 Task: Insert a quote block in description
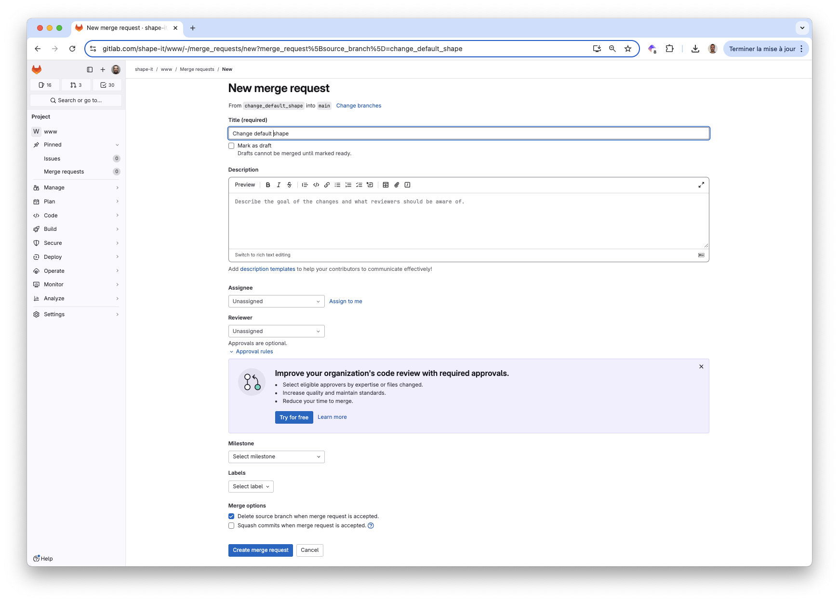tap(305, 185)
